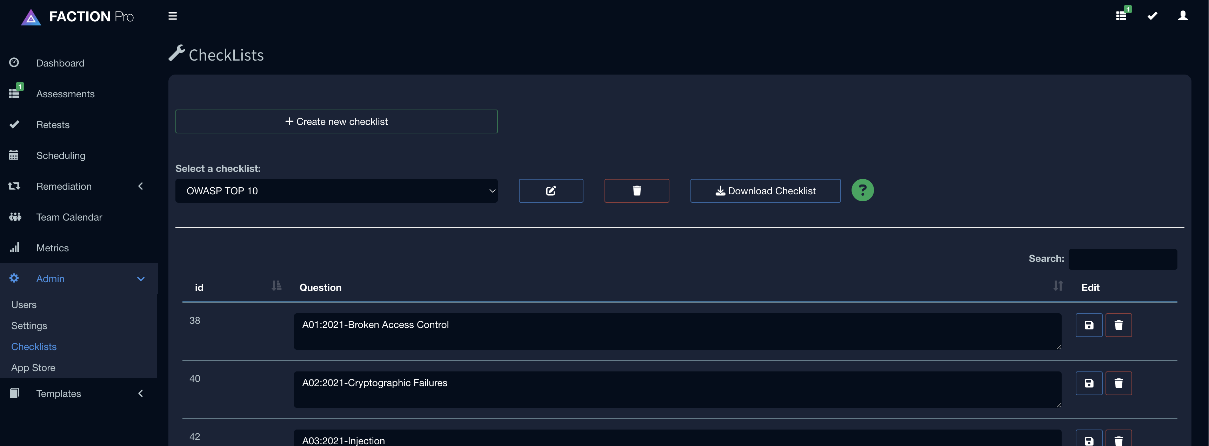Click the Retests checkmark icon in sidebar
The image size is (1209, 446).
(x=14, y=125)
